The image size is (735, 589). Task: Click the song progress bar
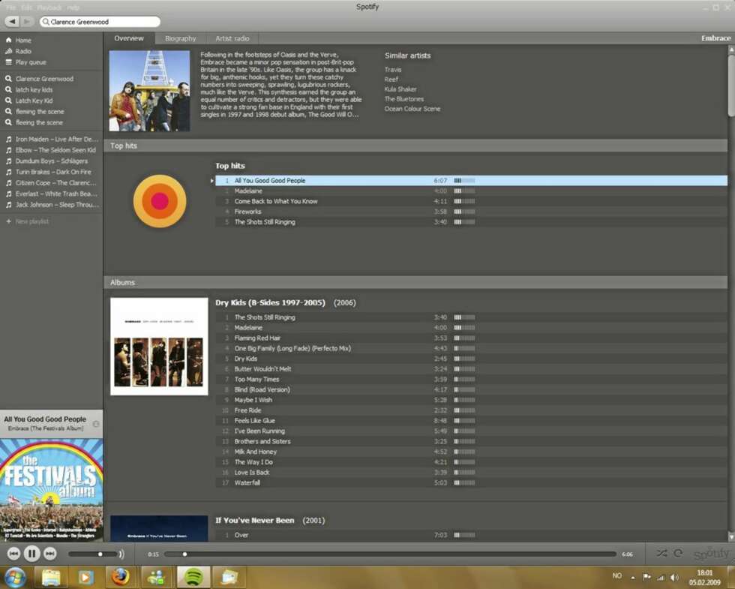click(x=390, y=554)
